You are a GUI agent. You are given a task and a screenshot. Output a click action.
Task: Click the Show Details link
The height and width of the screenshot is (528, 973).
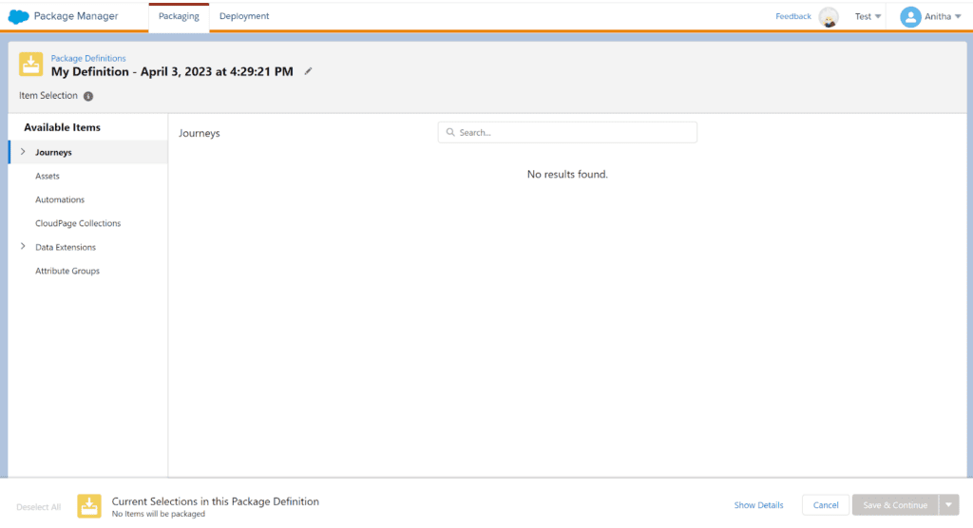tap(758, 505)
